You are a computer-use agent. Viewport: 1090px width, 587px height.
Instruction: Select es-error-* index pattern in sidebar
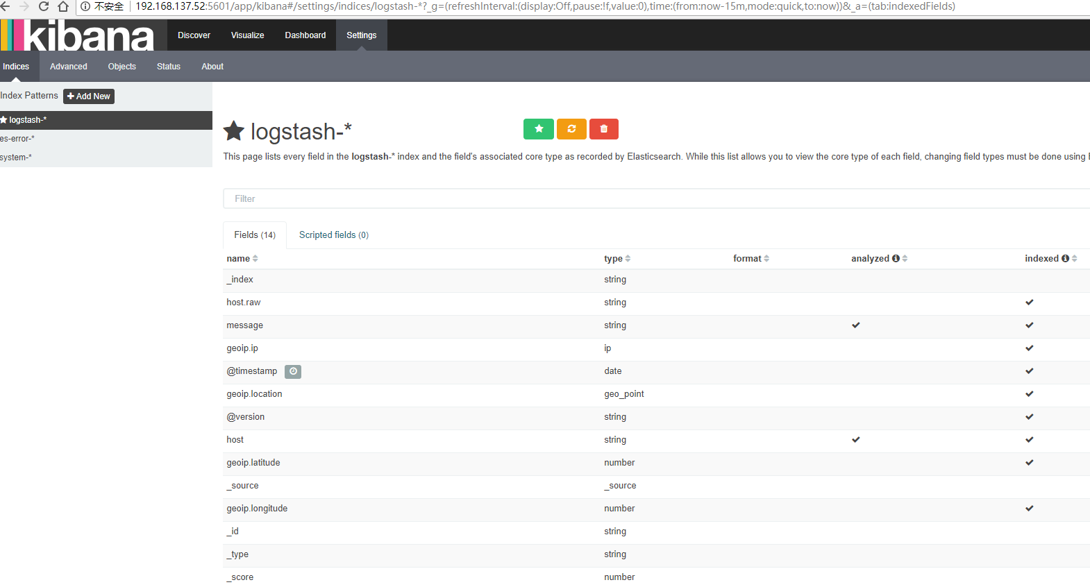coord(106,139)
